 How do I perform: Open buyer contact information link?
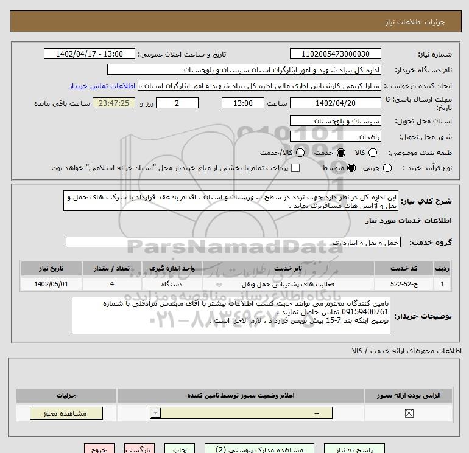tap(102, 86)
